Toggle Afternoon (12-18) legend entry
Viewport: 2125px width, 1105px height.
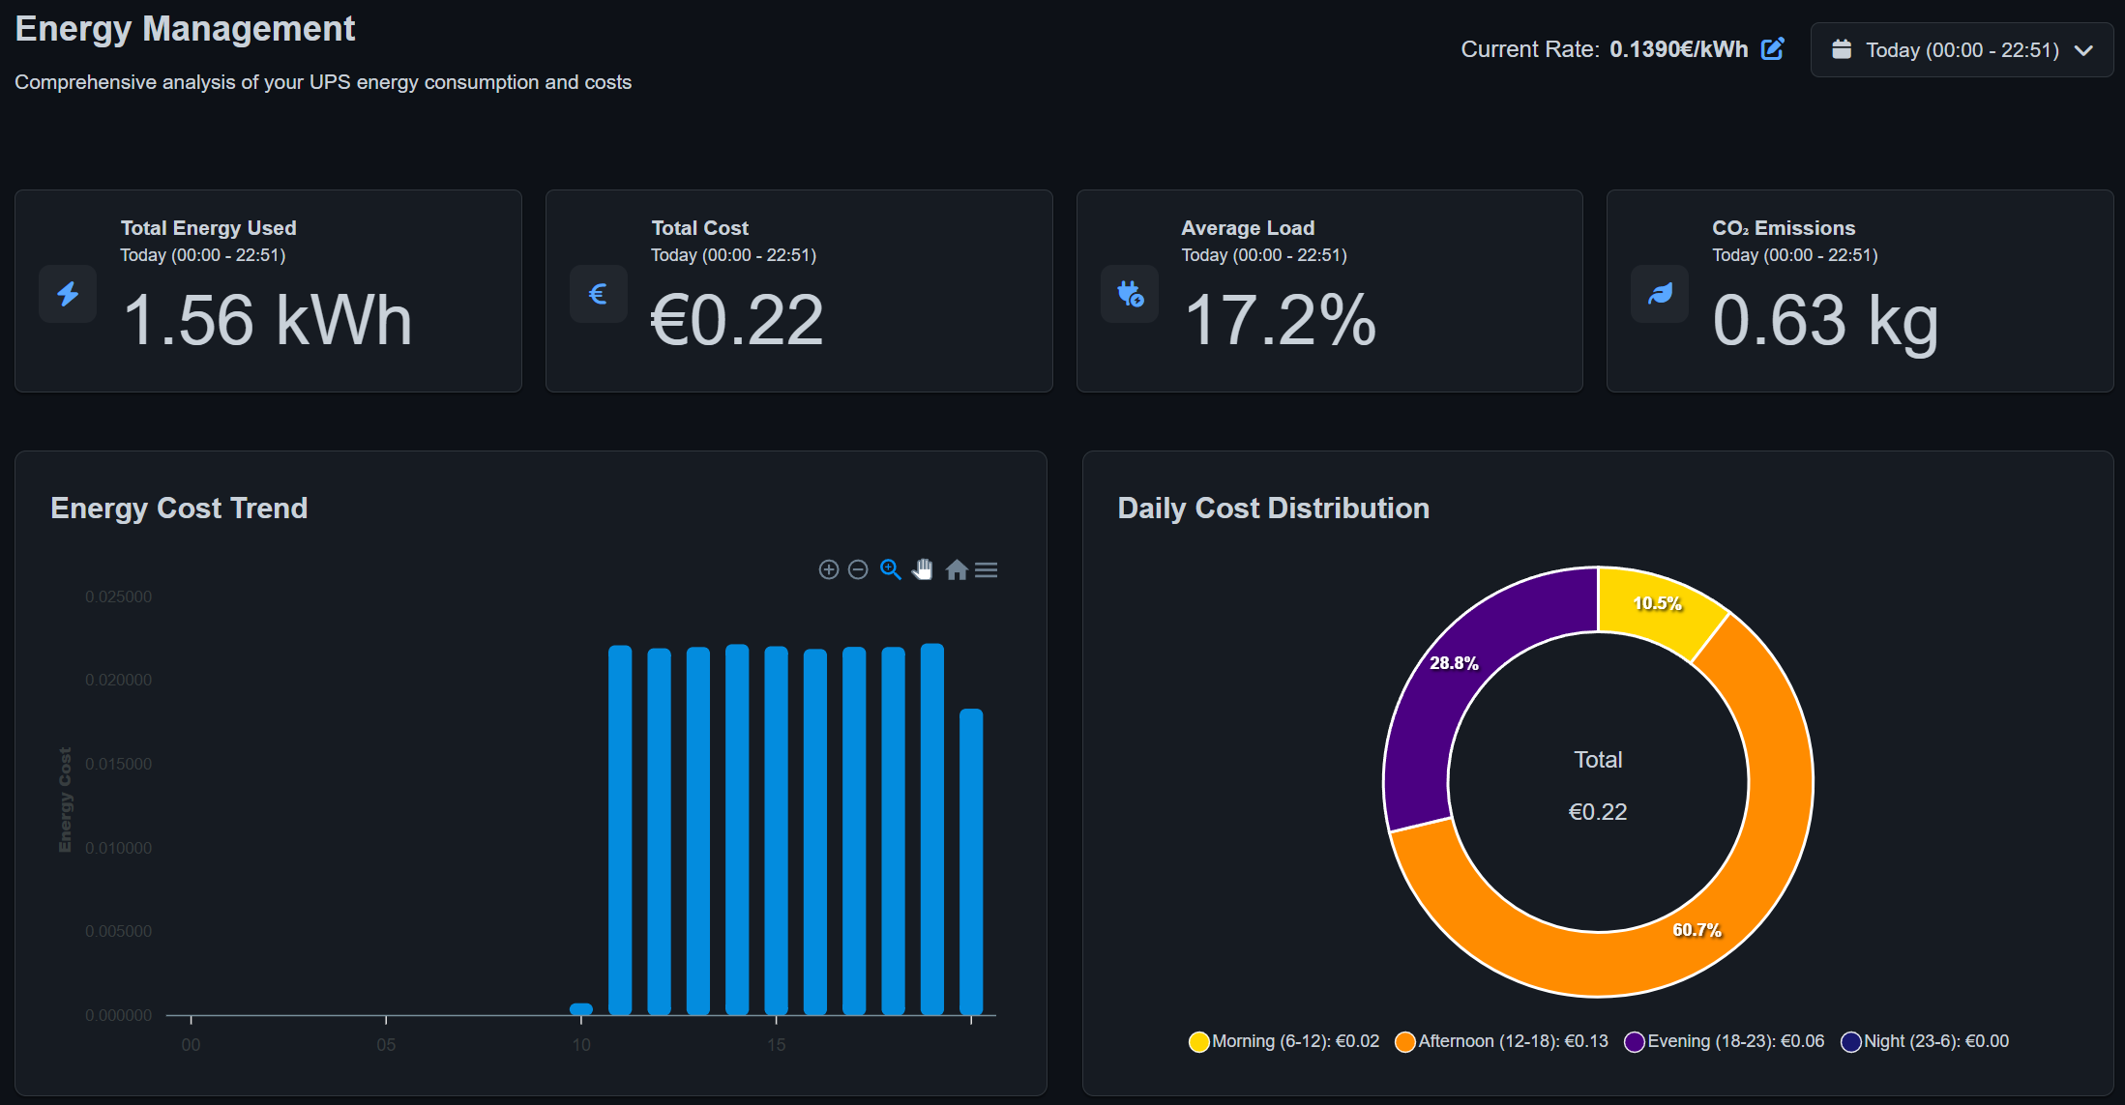[x=1502, y=1041]
